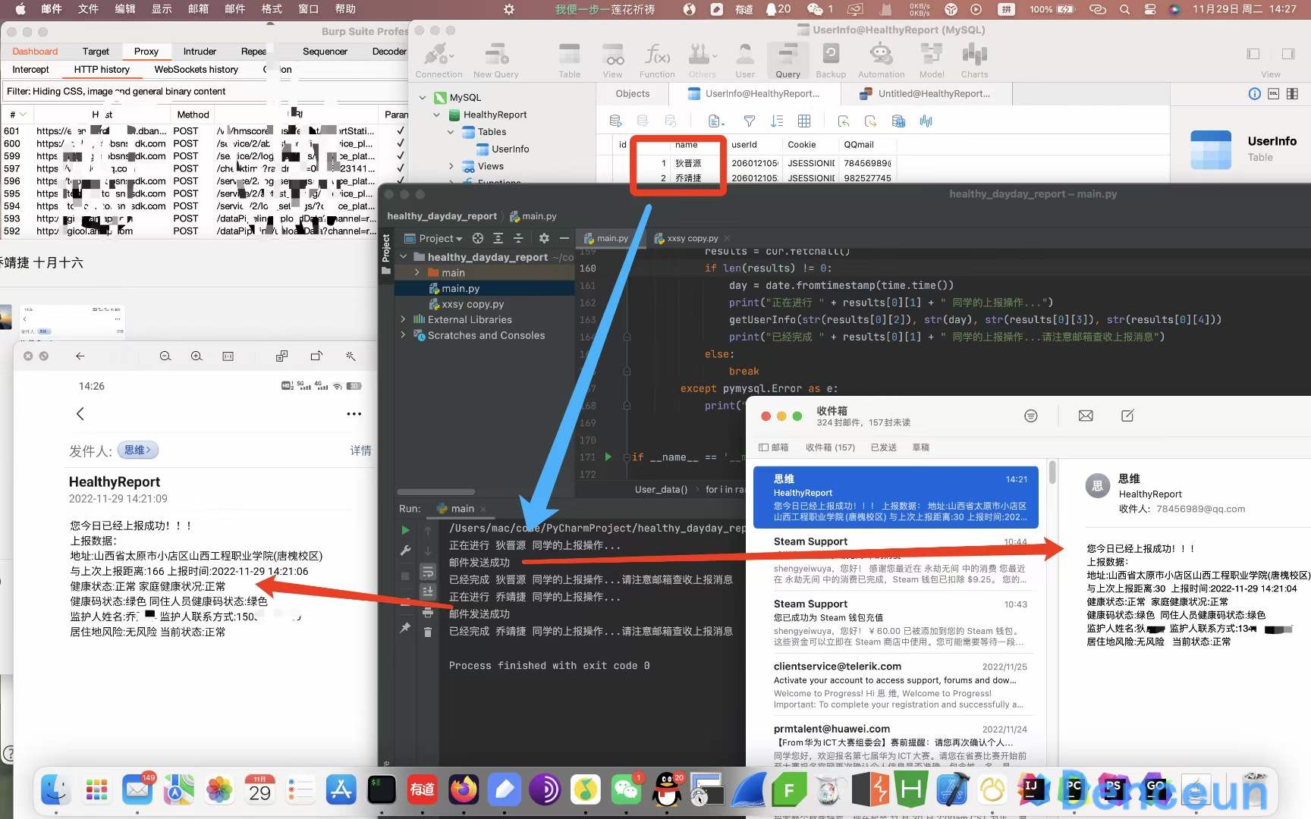Viewport: 1311px width, 819px height.
Task: Click zoom-in magnifier in phone preview window
Action: 196,356
